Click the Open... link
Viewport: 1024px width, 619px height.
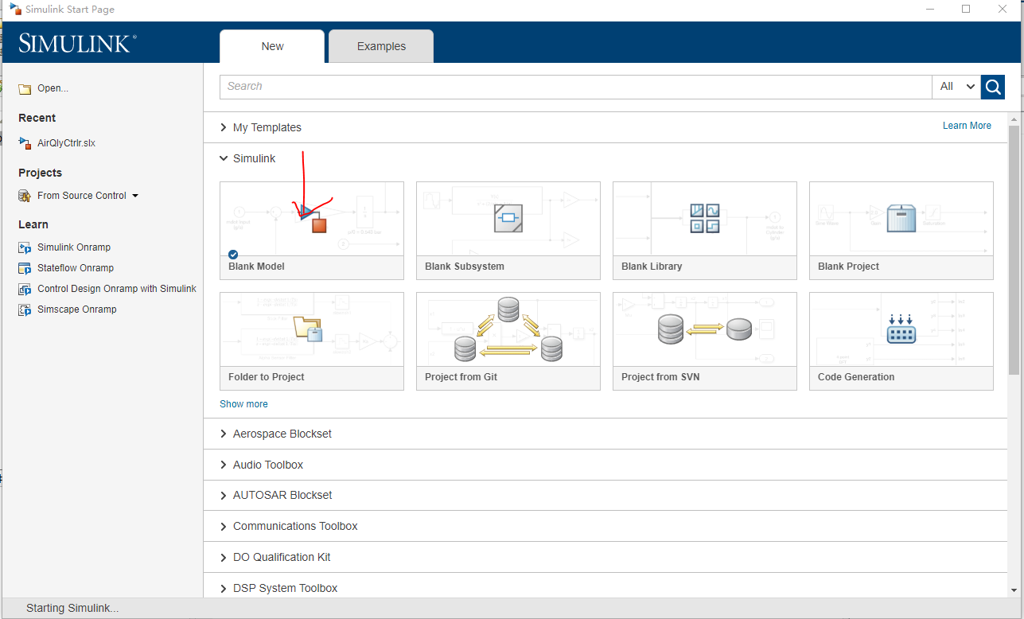tap(53, 88)
